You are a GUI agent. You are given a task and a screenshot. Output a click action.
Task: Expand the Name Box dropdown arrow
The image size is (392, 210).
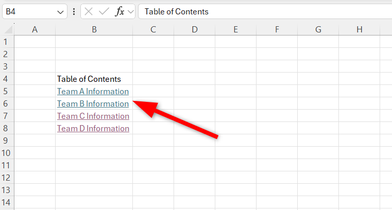tap(60, 11)
